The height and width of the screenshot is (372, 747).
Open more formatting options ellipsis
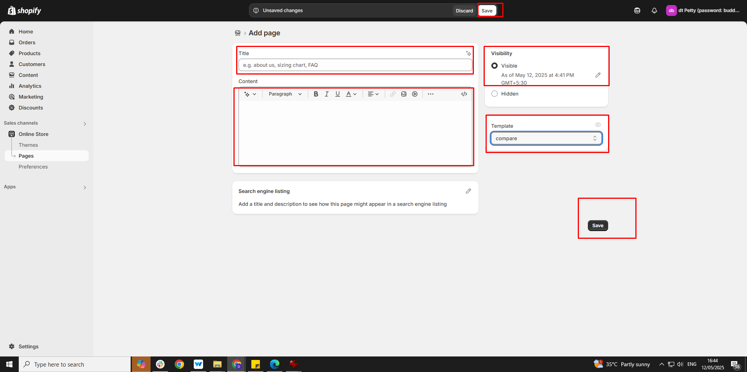431,94
